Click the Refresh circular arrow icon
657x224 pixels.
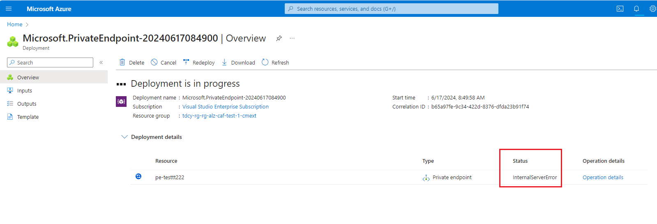(265, 62)
